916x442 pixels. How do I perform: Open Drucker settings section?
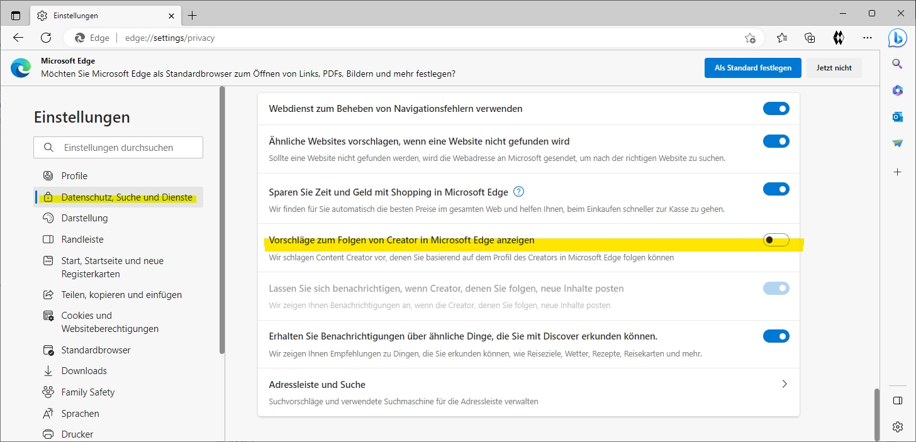coord(119,434)
